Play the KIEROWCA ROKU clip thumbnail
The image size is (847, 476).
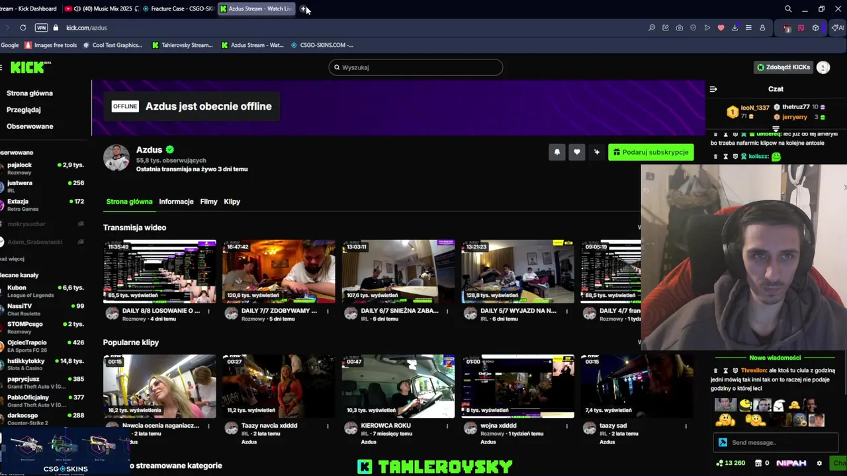click(398, 387)
